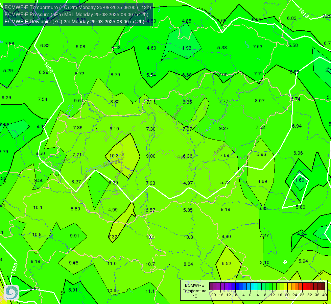The width and height of the screenshot is (331, 304).
Task: Click the temperature value 8.27
Action: (76, 182)
